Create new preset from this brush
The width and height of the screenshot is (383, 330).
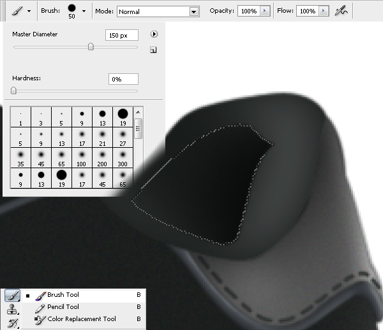click(x=153, y=50)
